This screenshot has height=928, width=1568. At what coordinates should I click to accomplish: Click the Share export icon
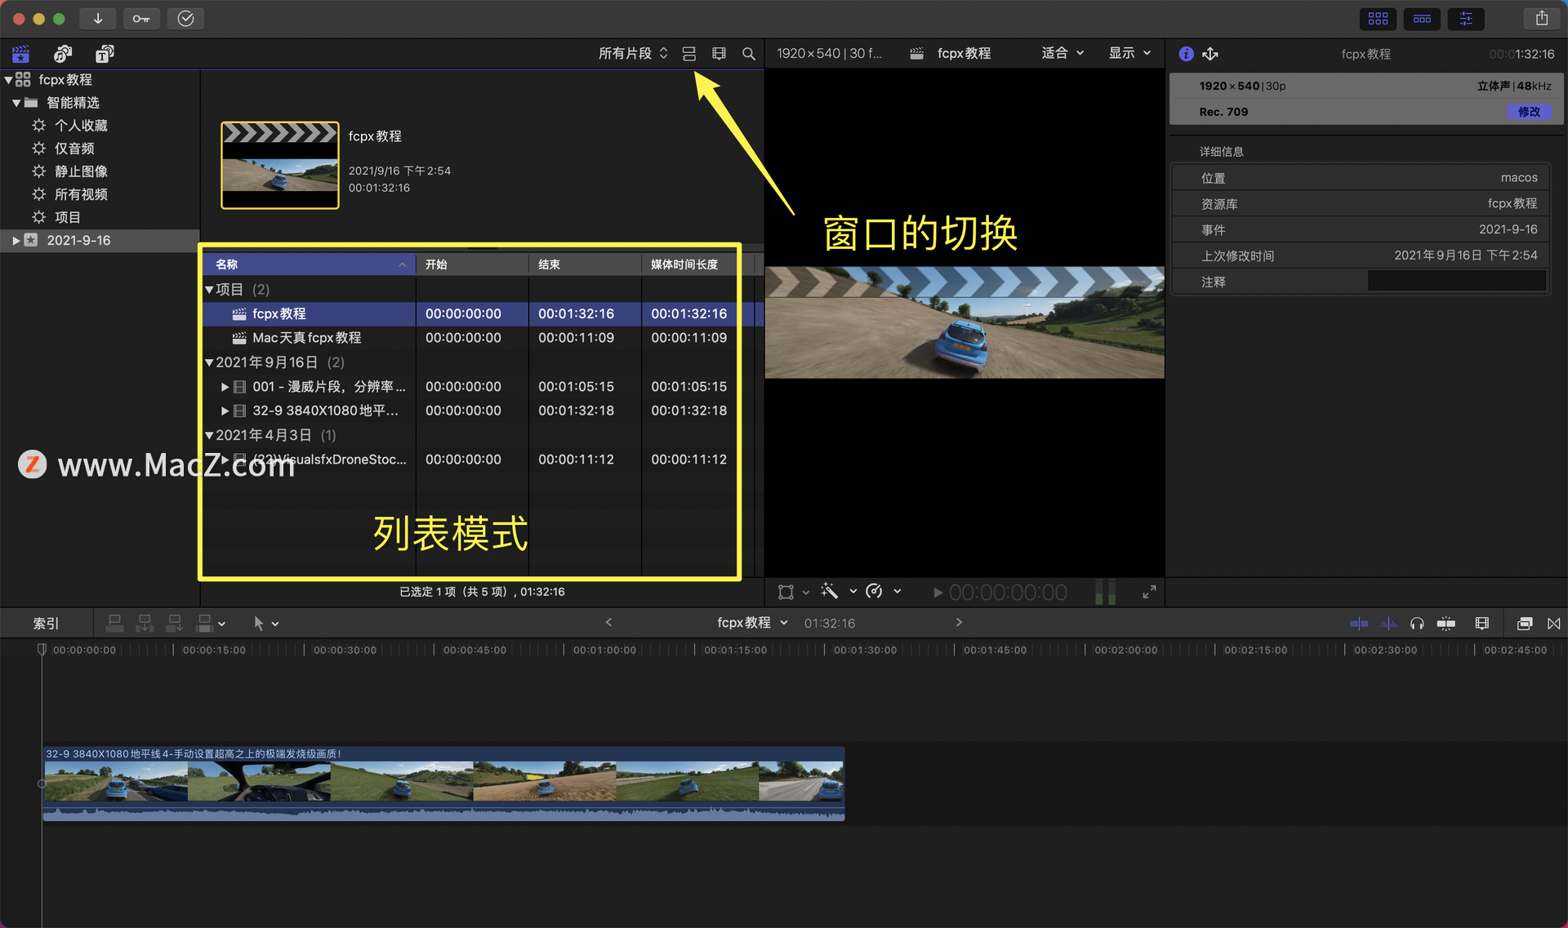pyautogui.click(x=1542, y=18)
